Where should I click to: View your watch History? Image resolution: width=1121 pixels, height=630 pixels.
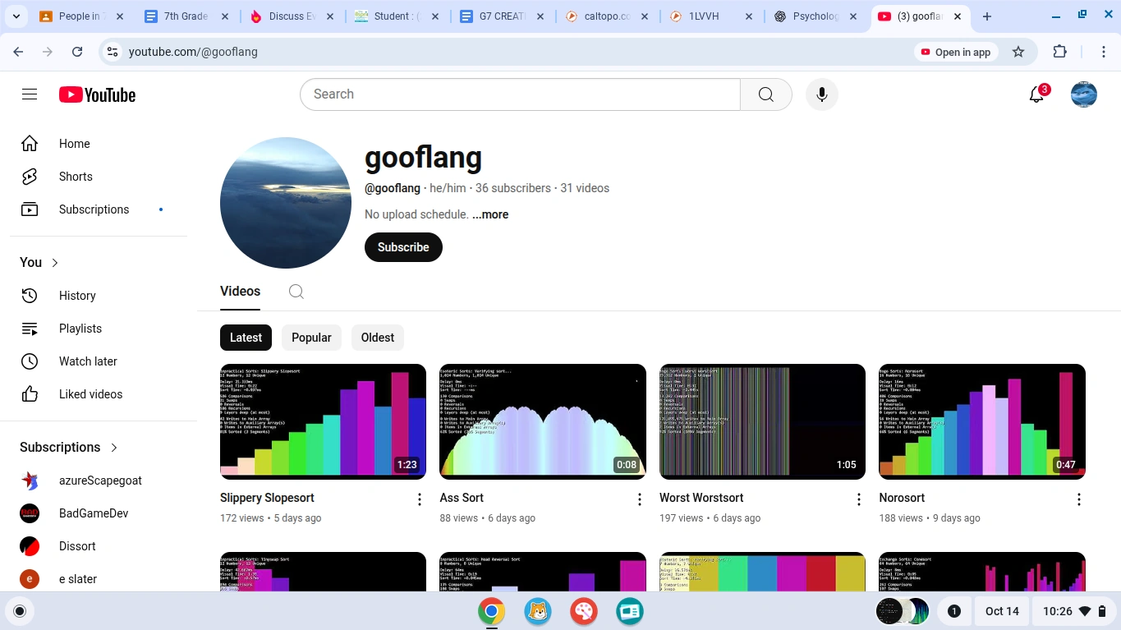(77, 296)
